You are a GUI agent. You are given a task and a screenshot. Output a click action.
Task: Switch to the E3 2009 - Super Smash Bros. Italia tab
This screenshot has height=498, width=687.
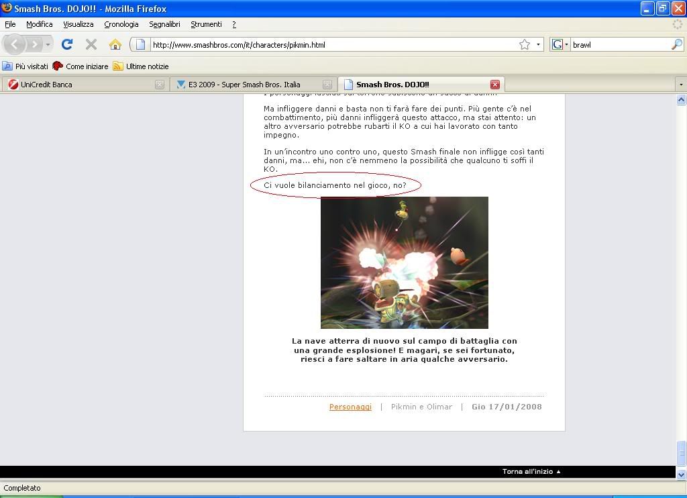point(253,84)
